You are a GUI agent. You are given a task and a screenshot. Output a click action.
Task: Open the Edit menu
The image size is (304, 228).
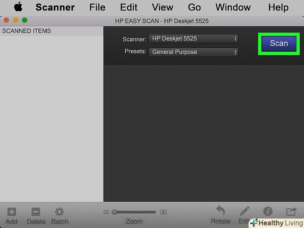(129, 8)
